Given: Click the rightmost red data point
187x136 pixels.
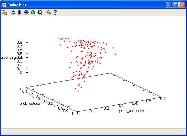Looking at the screenshot, I should (x=115, y=54).
